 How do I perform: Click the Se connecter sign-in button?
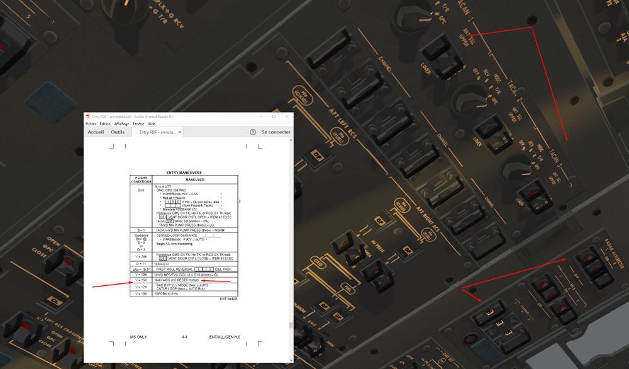(276, 132)
